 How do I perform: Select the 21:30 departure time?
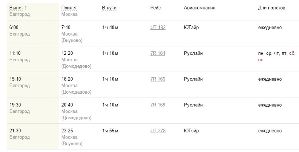click(x=15, y=131)
